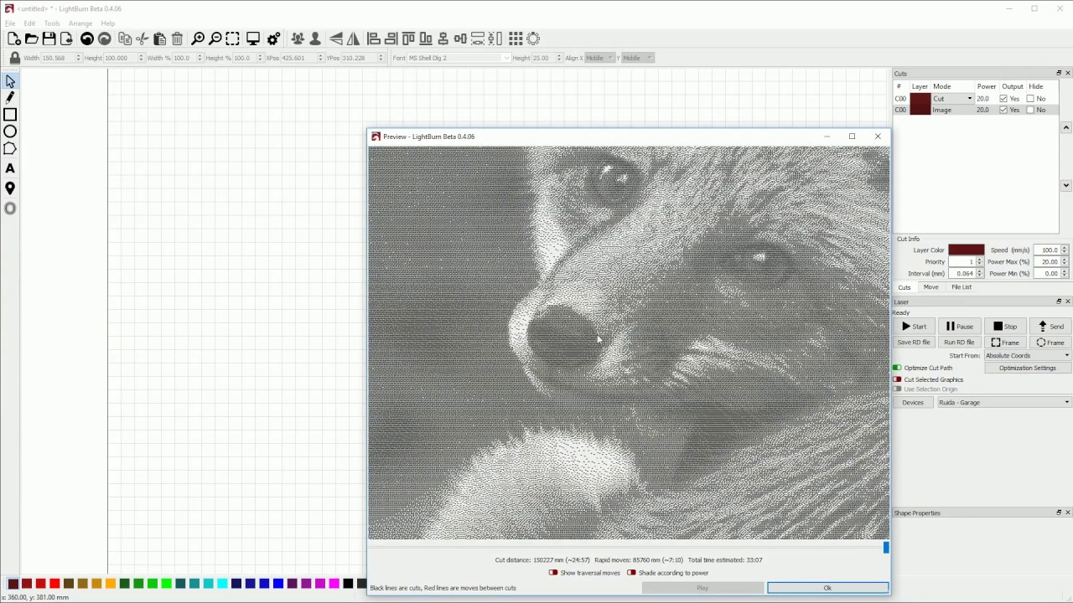Select the position marker pin tool
Screen dimensions: 1073x603
(x=10, y=188)
